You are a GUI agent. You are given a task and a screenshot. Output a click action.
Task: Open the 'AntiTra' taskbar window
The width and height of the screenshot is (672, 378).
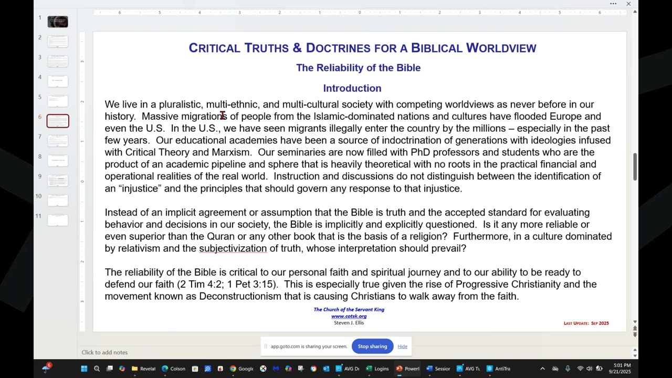click(x=498, y=369)
